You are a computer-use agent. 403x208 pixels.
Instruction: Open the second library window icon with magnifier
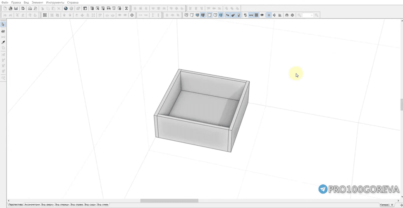98,8
